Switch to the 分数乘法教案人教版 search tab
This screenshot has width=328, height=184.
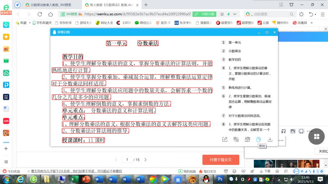(x=49, y=5)
